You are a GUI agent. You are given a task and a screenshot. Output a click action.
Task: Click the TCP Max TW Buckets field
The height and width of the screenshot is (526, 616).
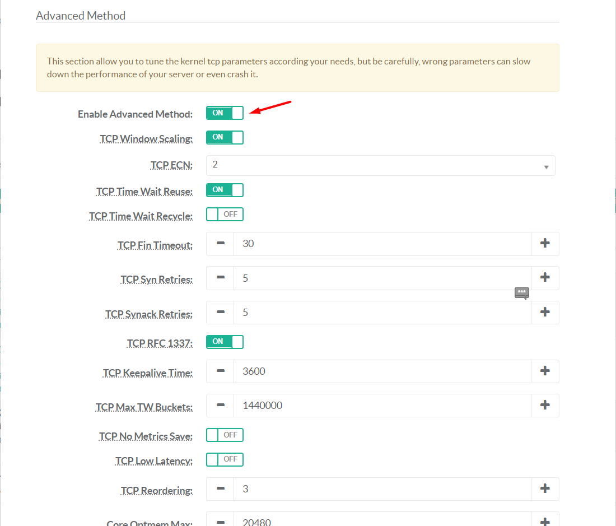(382, 406)
